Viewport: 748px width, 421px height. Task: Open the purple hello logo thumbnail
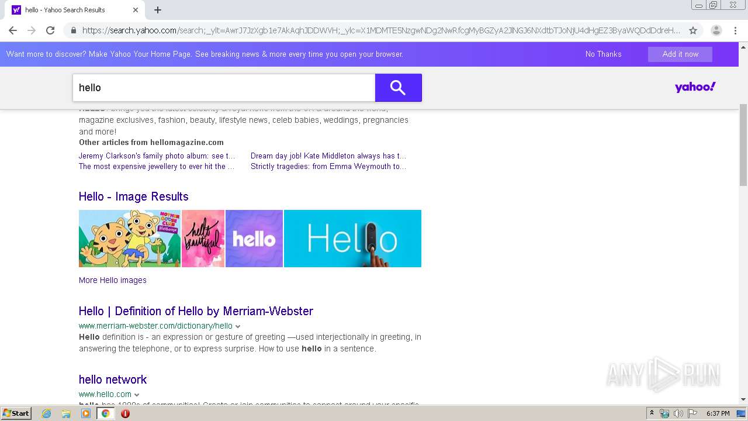[x=254, y=239]
